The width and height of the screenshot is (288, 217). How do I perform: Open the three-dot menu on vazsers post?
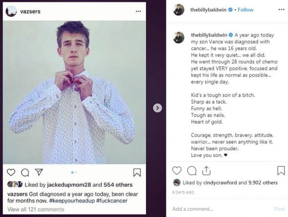pos(138,11)
